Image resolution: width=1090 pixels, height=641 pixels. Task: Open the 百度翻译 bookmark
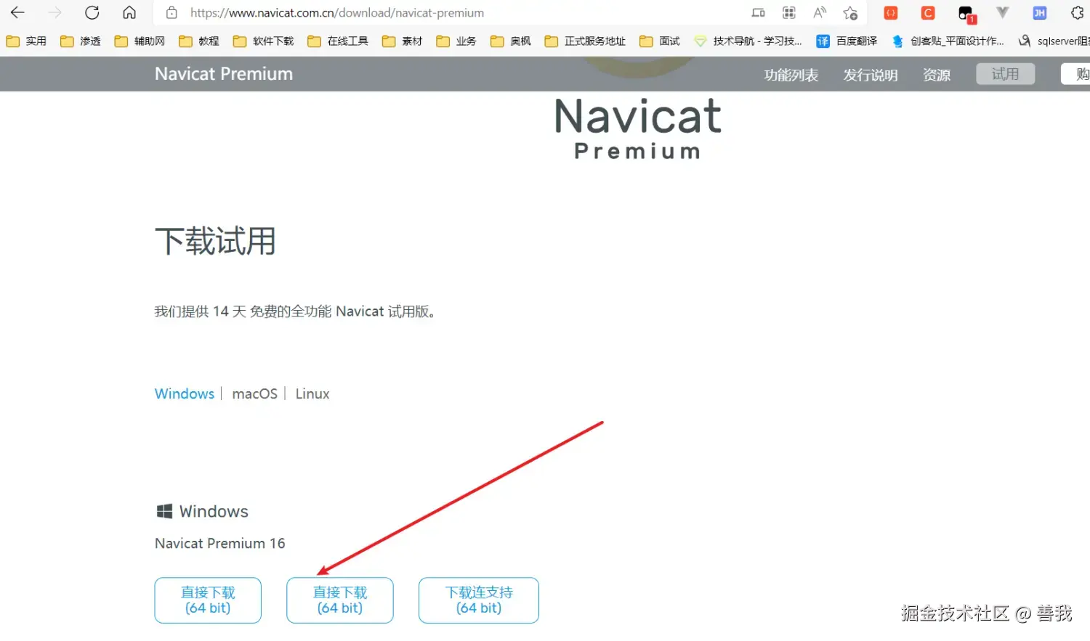tap(847, 41)
